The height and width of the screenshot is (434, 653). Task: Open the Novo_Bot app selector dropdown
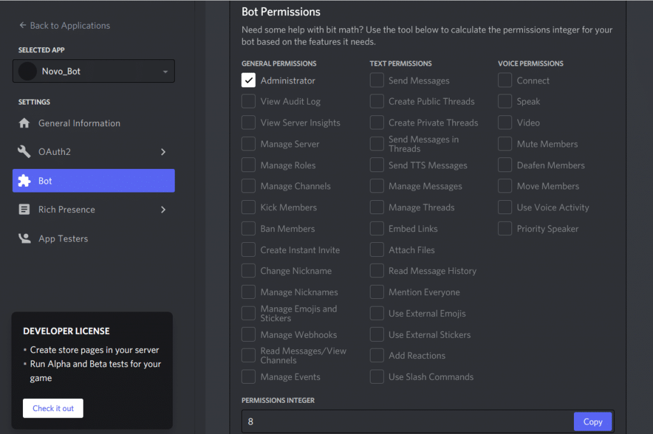(x=94, y=71)
